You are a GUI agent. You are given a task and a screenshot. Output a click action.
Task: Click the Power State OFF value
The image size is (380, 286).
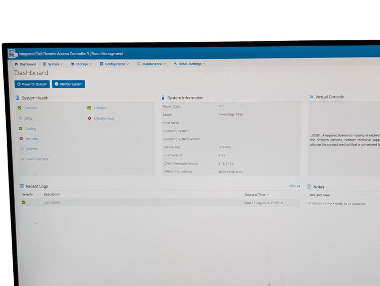221,106
